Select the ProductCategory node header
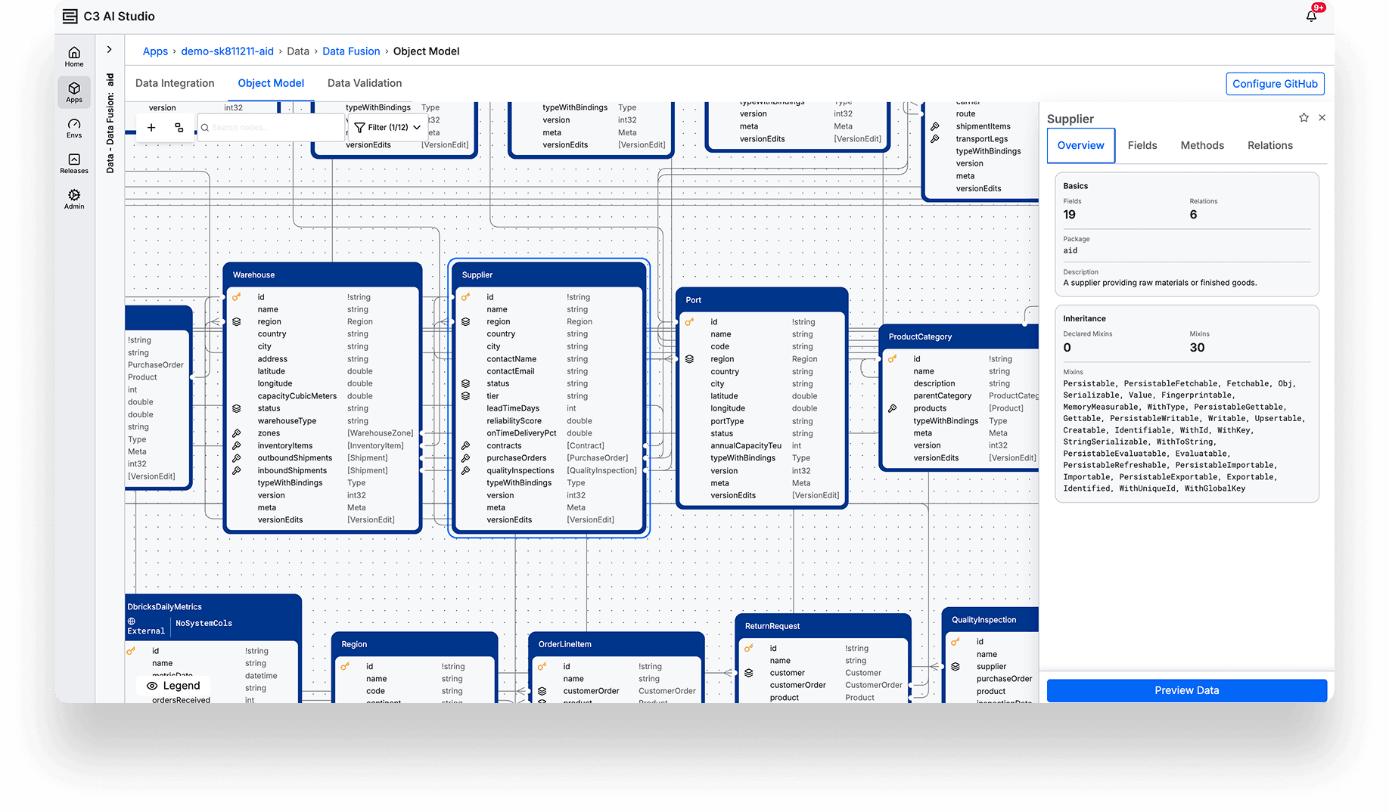The height and width of the screenshot is (812, 1389). click(x=959, y=336)
